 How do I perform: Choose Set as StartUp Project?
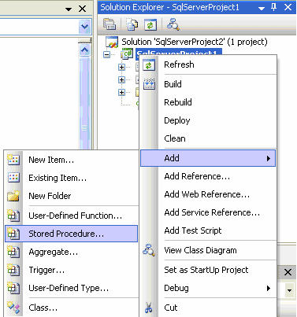click(207, 270)
